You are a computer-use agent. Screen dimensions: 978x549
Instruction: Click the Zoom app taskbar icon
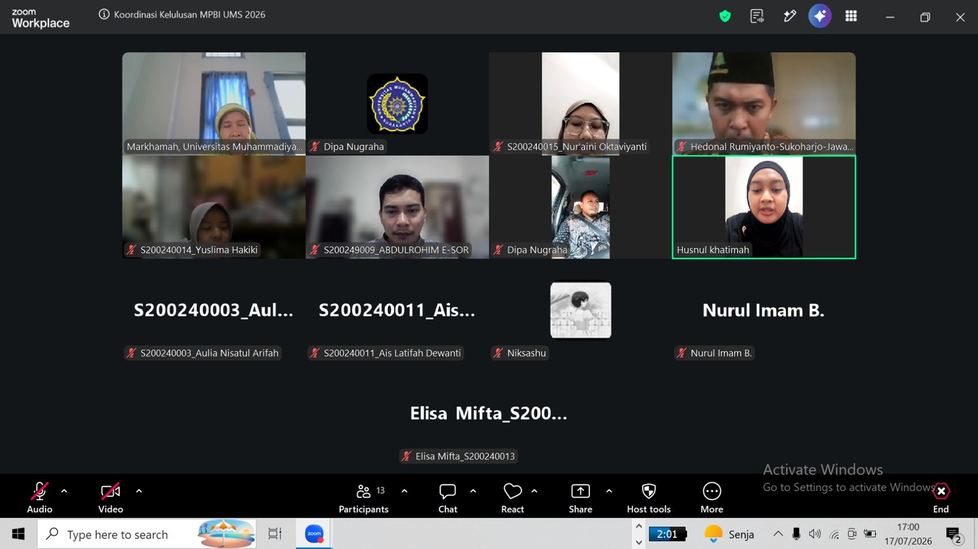point(314,534)
